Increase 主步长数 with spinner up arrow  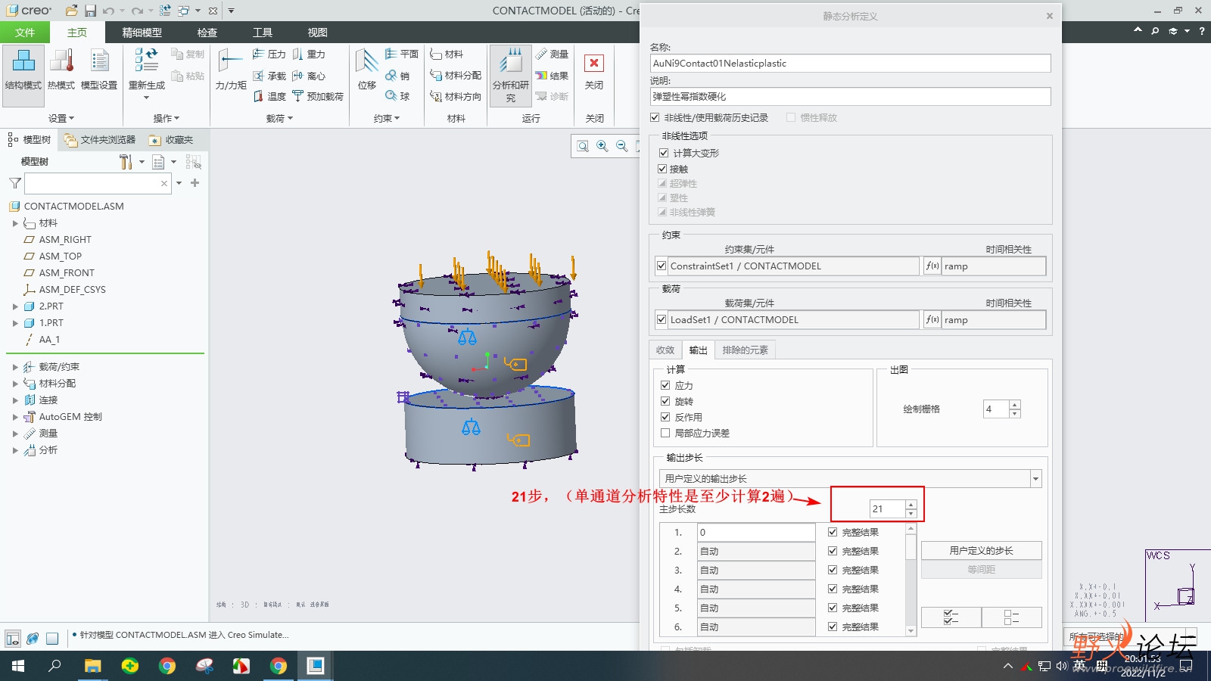coord(911,505)
